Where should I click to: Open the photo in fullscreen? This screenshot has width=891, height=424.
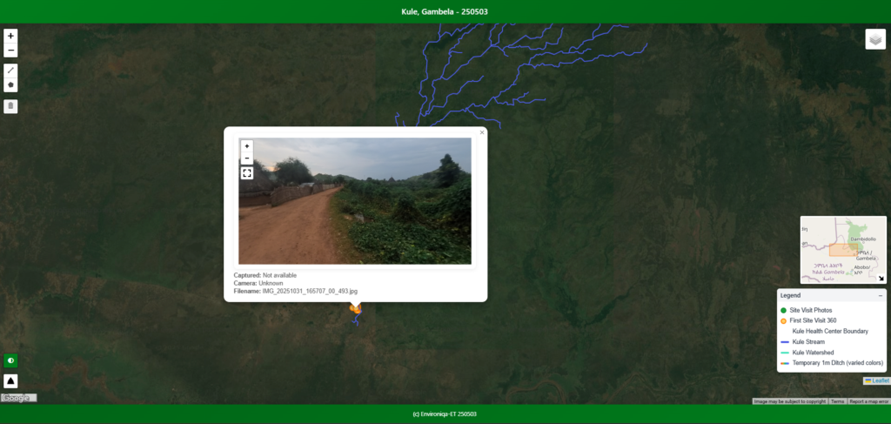click(247, 173)
